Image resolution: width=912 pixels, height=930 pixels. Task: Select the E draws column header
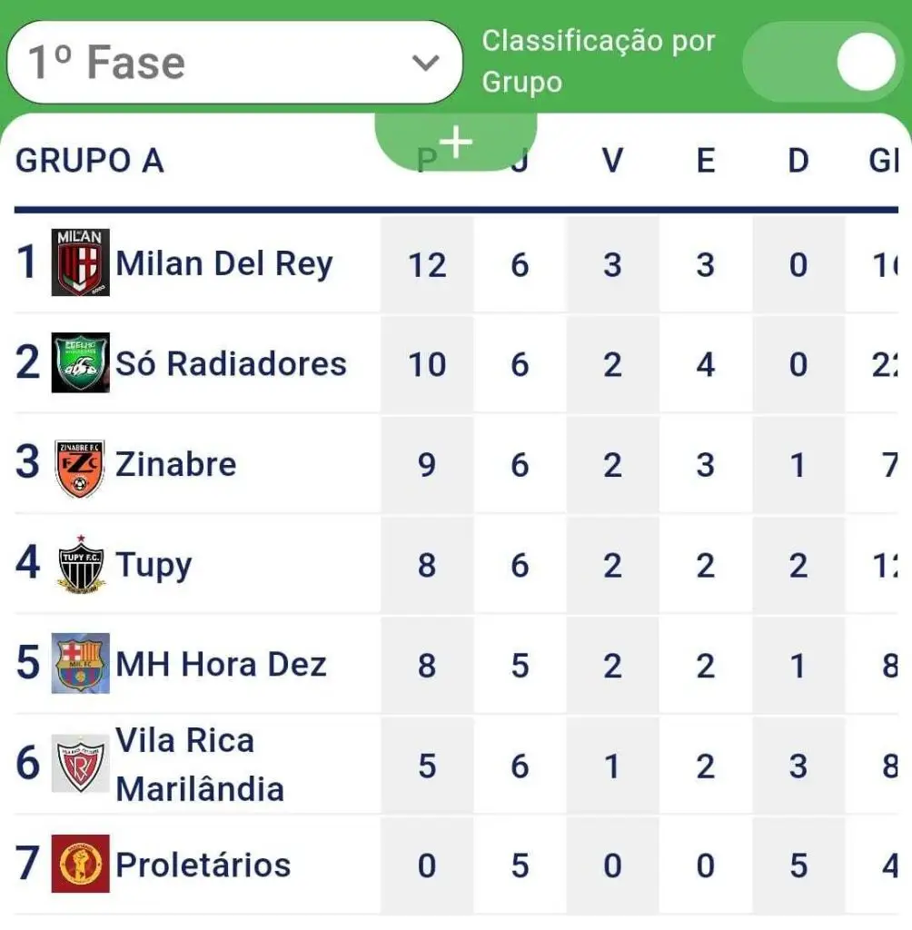pyautogui.click(x=706, y=160)
